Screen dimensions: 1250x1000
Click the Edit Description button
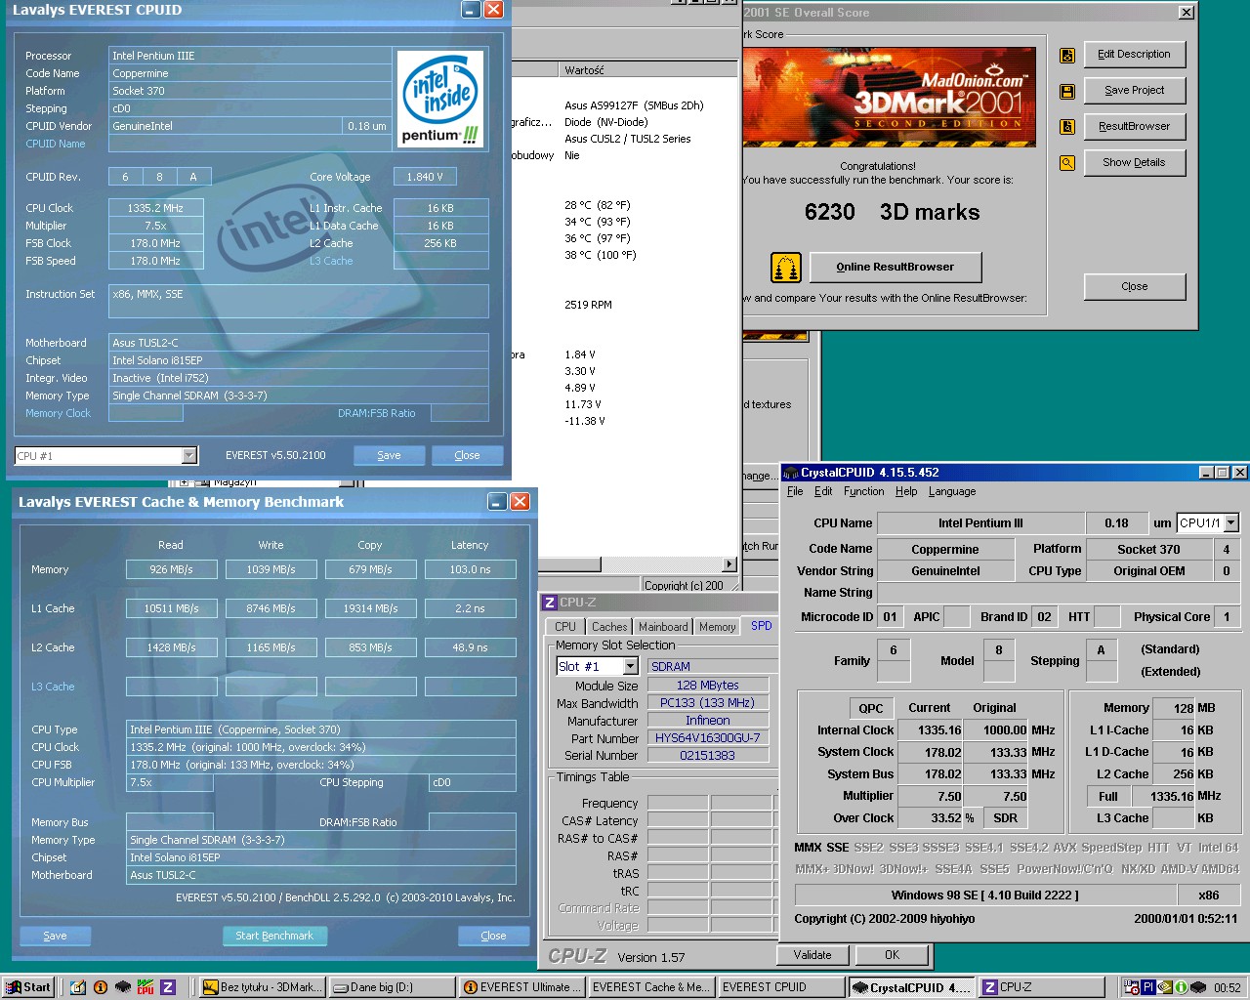pos(1134,55)
